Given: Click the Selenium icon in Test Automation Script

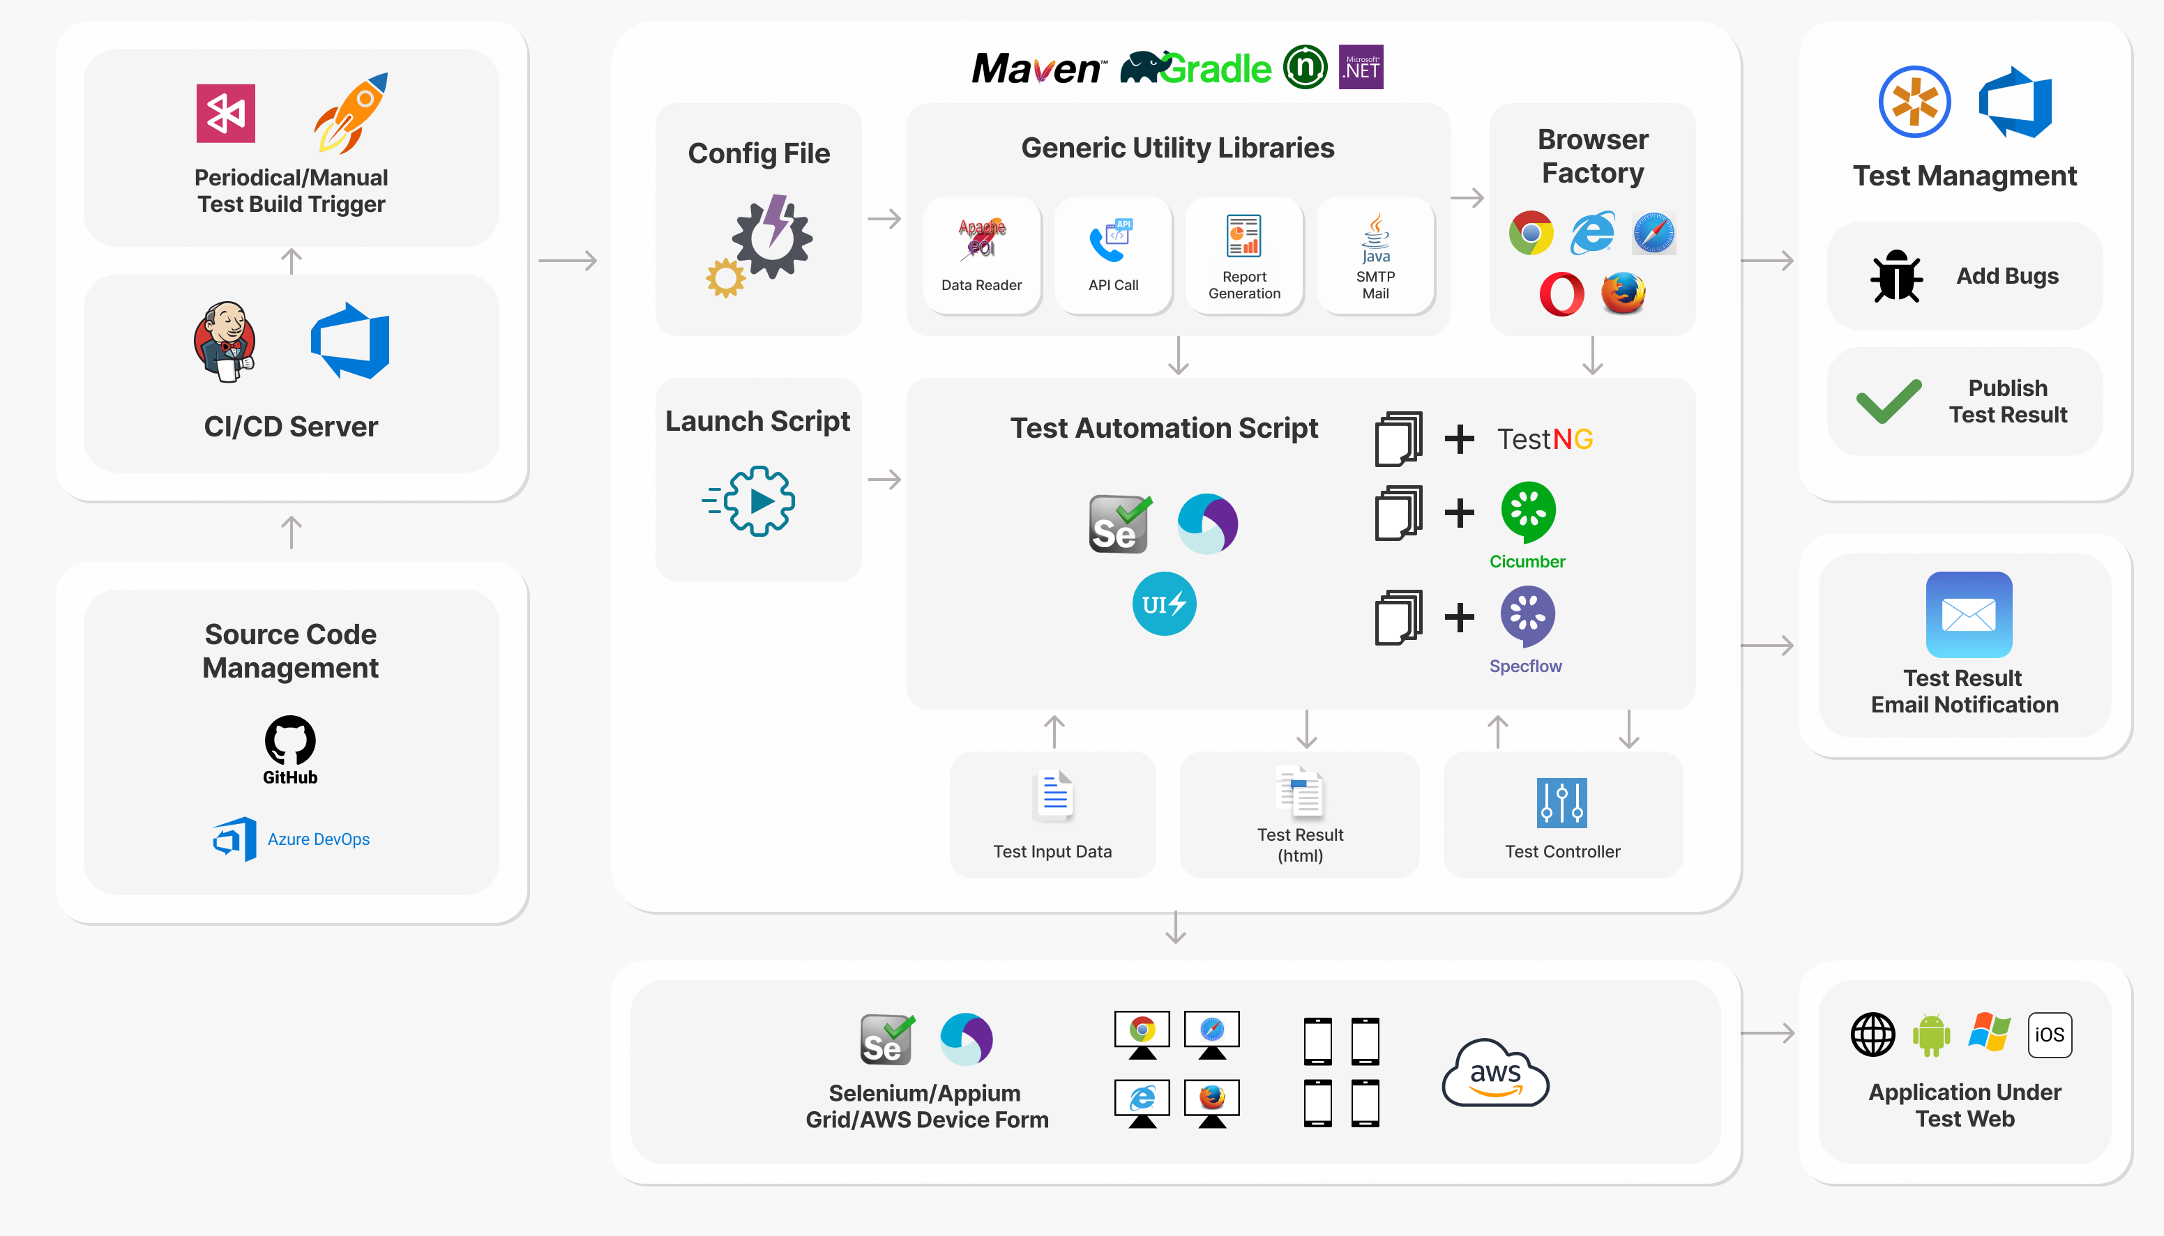Looking at the screenshot, I should [1121, 524].
